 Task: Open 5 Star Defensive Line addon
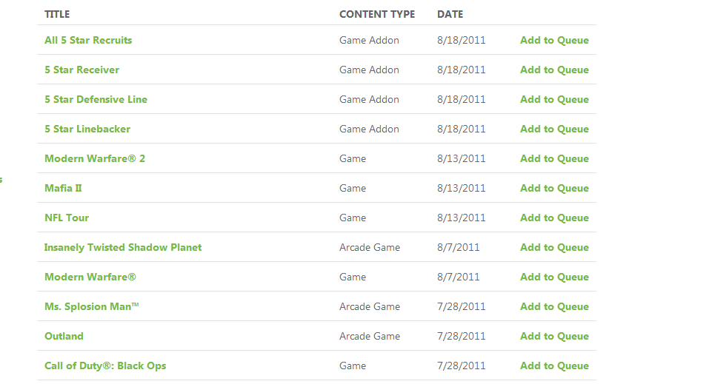96,99
